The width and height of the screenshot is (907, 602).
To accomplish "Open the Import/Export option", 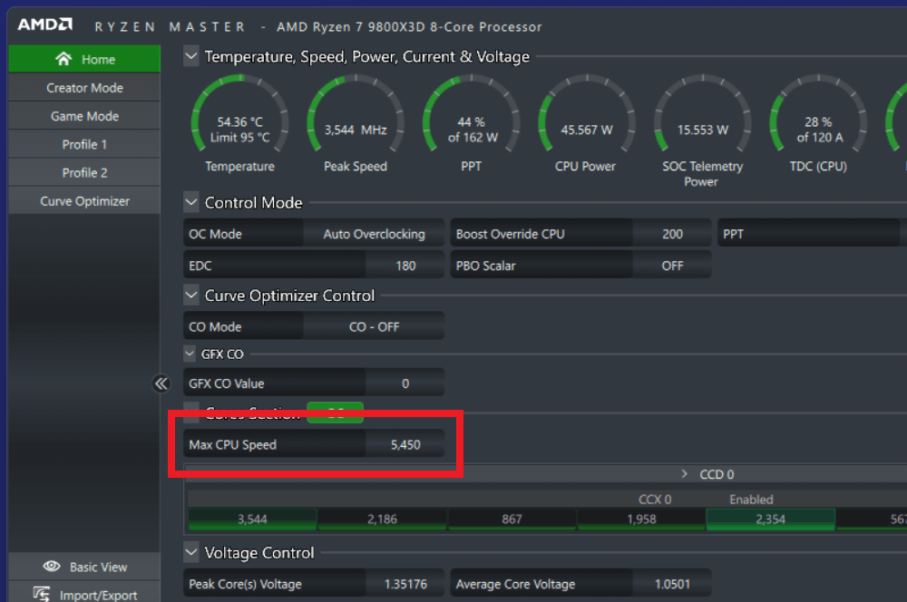I will click(x=84, y=594).
